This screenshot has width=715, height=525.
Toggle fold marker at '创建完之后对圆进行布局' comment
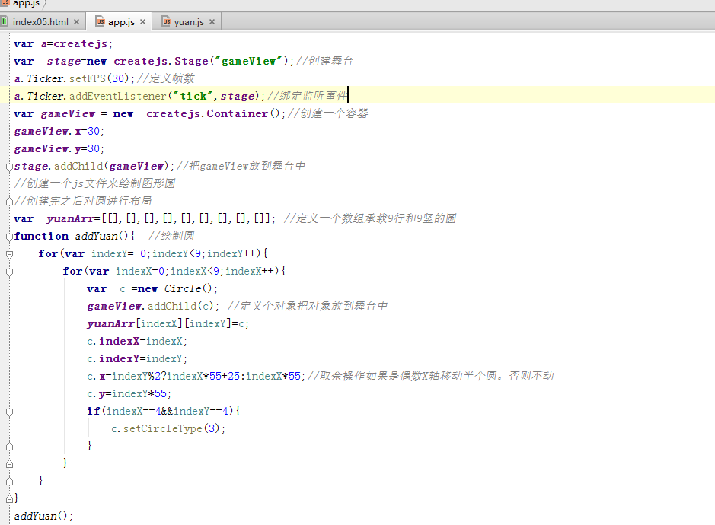9,202
